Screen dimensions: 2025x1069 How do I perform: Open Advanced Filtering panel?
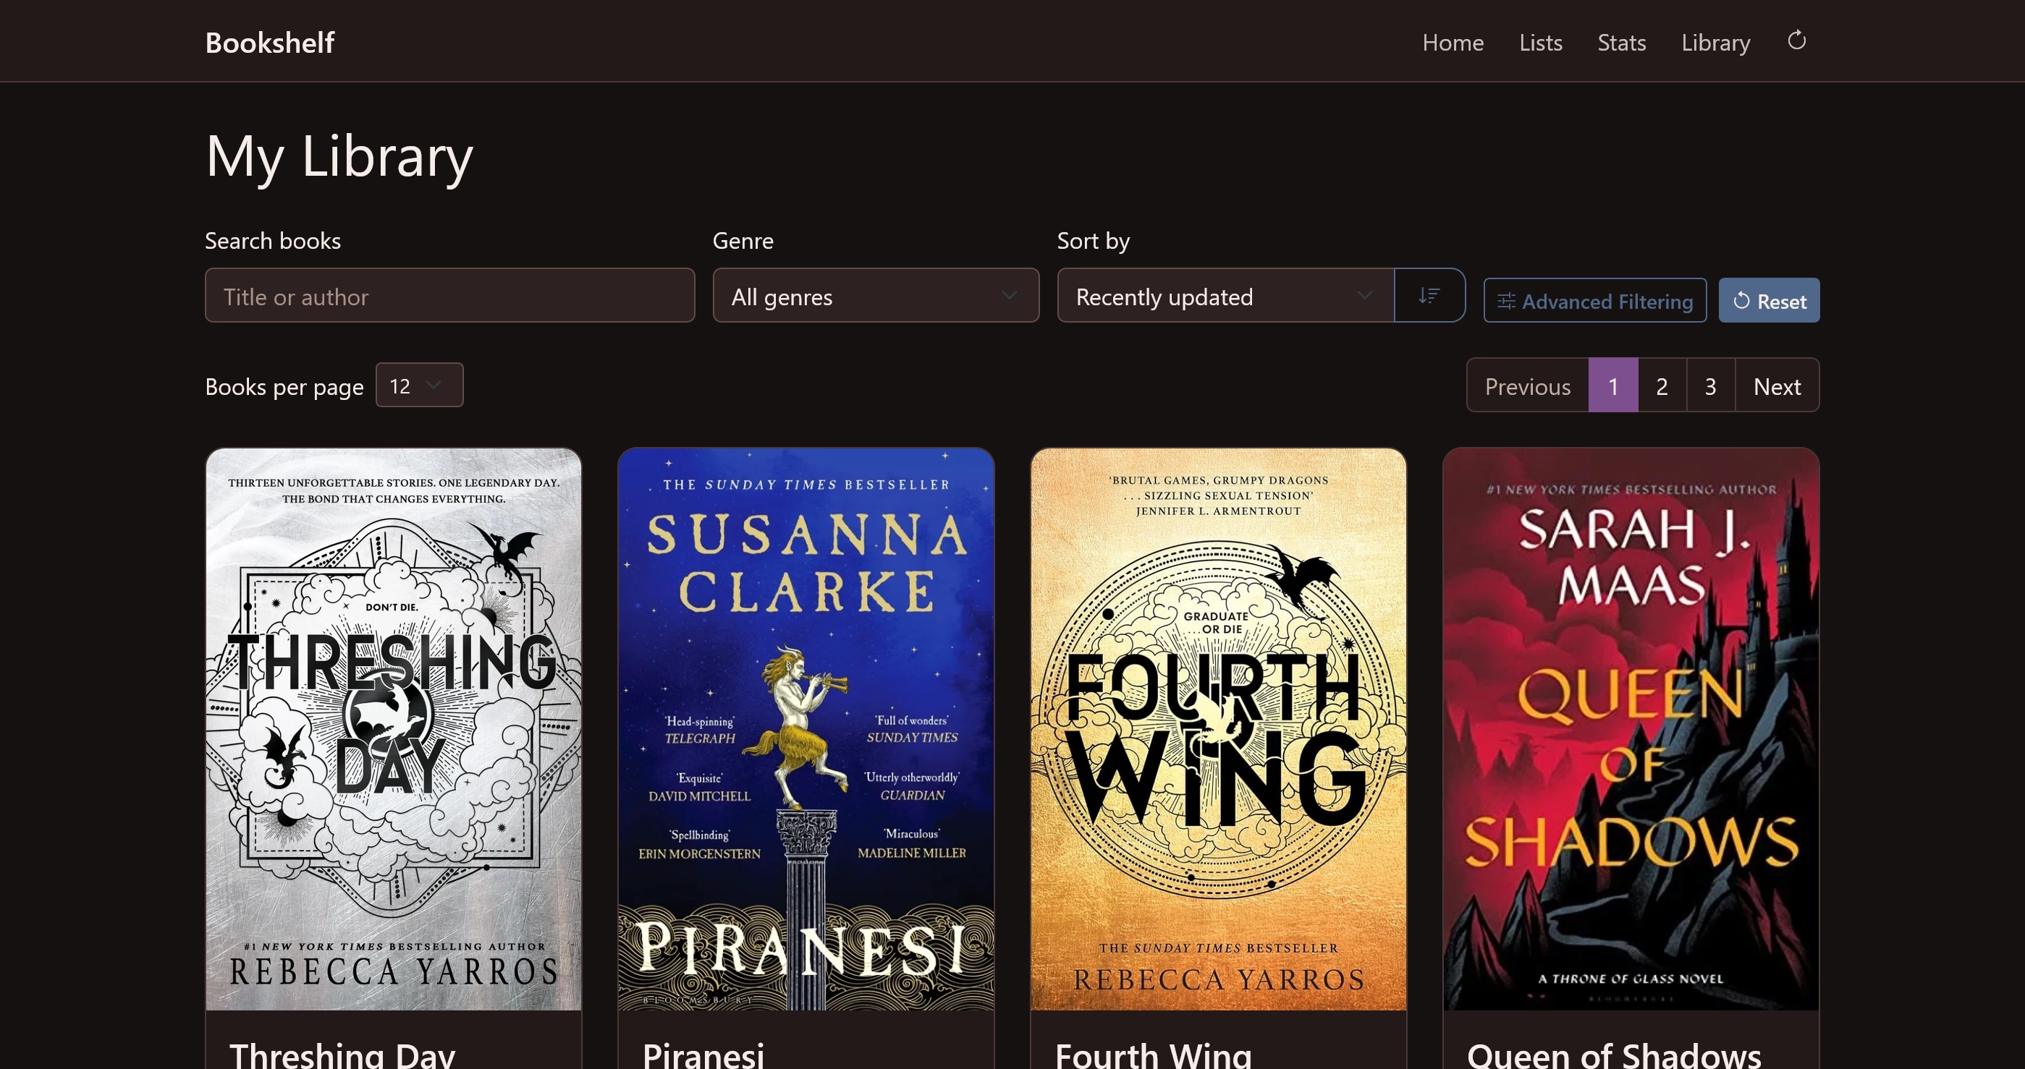click(x=1595, y=300)
